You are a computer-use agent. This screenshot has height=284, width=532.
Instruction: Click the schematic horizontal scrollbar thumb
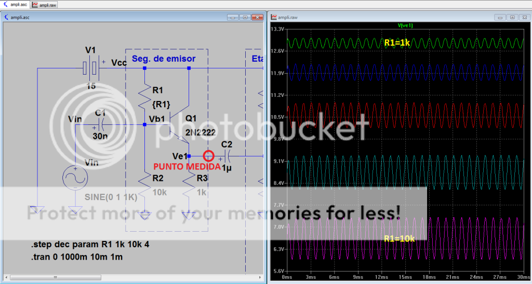[x=55, y=278]
